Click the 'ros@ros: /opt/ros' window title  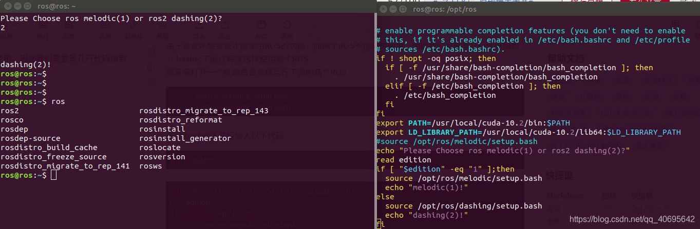coord(445,9)
